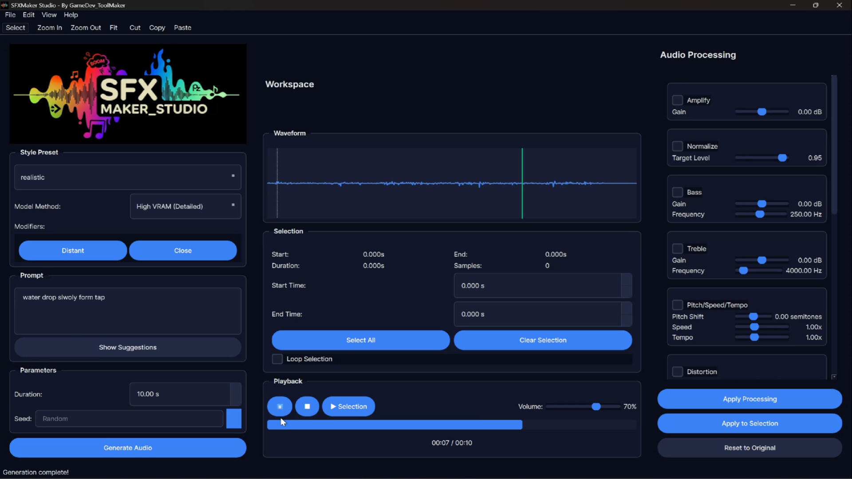Select the Copy tool

(x=157, y=27)
